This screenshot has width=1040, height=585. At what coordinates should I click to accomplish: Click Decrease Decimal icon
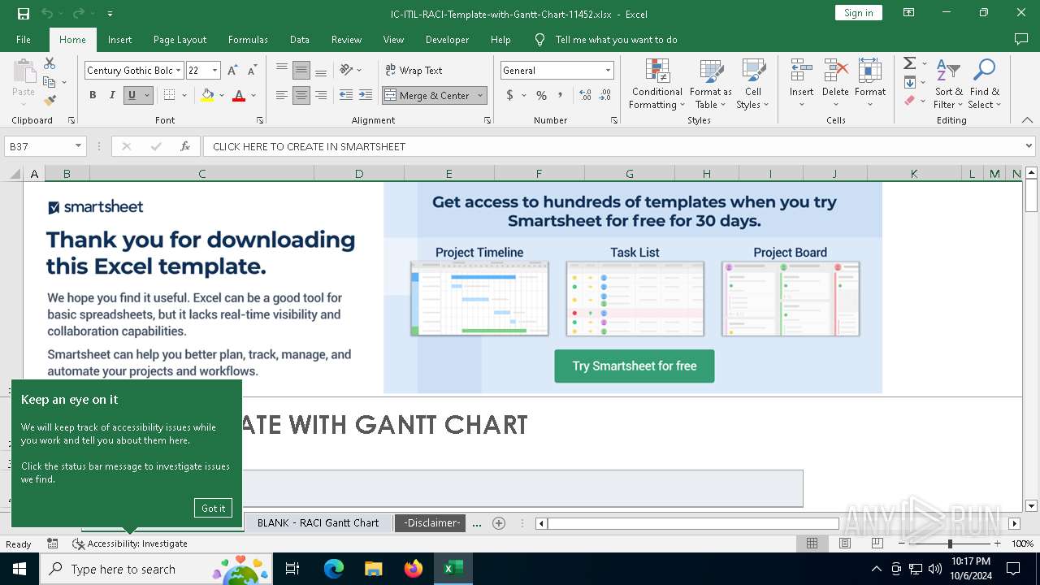[x=605, y=95]
